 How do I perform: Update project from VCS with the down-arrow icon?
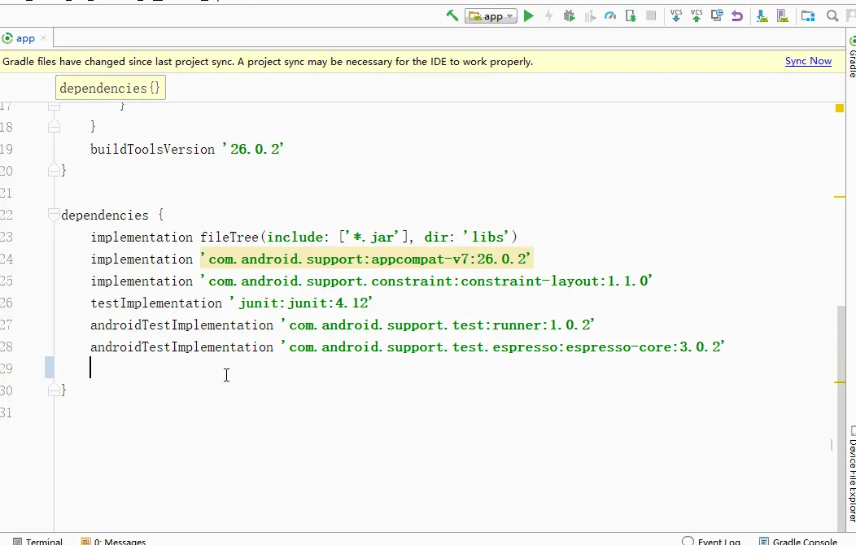676,15
